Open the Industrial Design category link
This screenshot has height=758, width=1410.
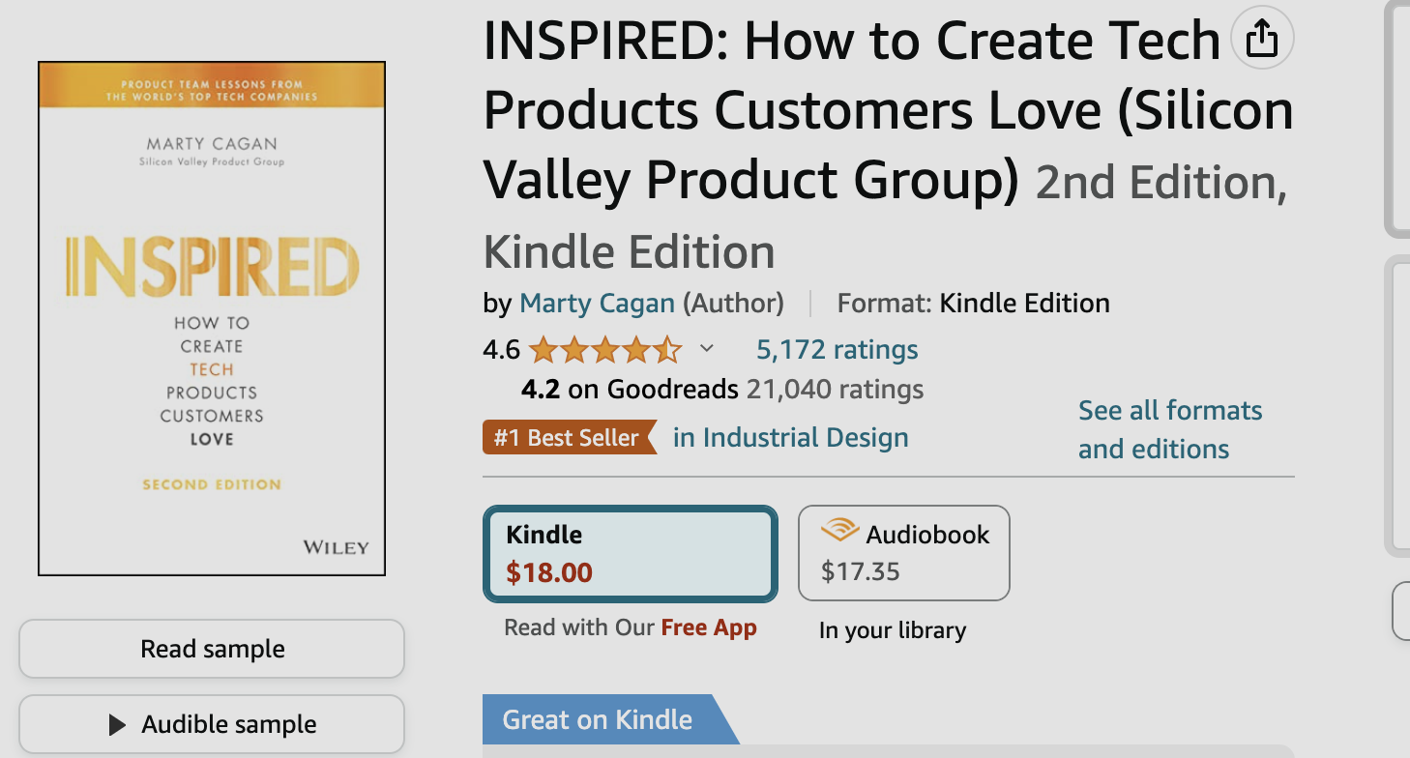pos(790,438)
